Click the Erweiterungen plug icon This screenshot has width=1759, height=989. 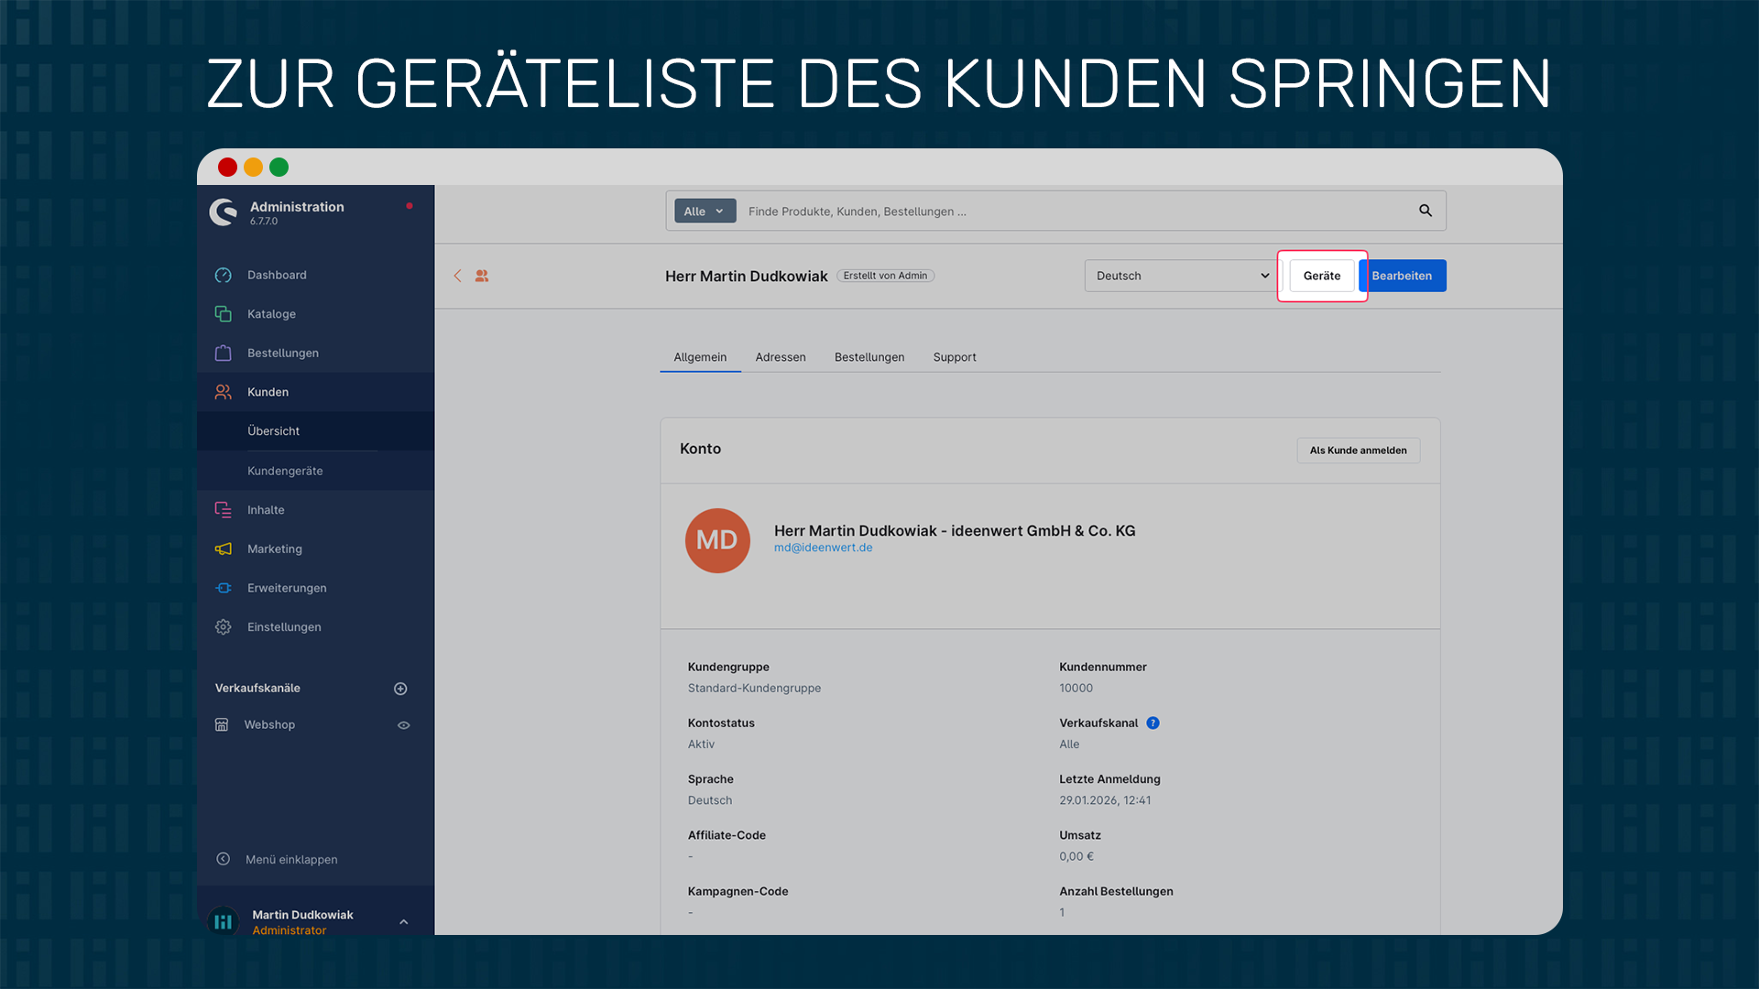click(x=223, y=588)
